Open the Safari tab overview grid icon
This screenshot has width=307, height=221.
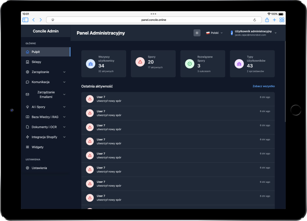point(282,20)
